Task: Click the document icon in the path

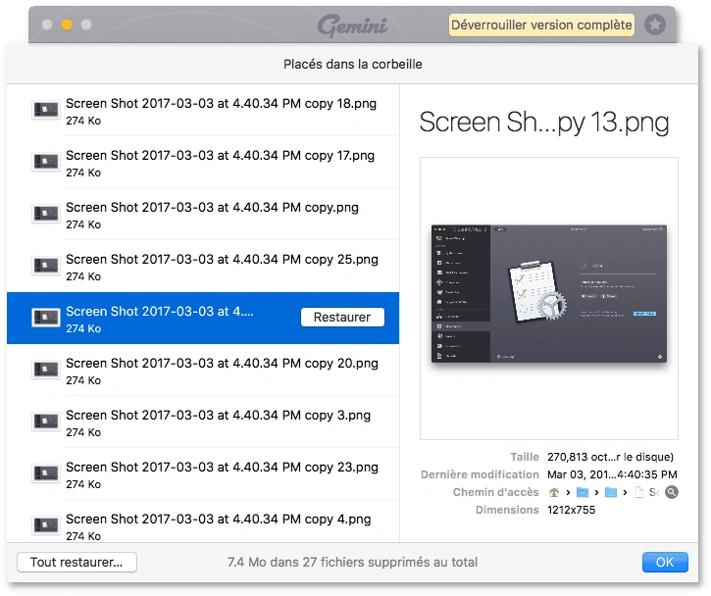Action: coord(638,492)
